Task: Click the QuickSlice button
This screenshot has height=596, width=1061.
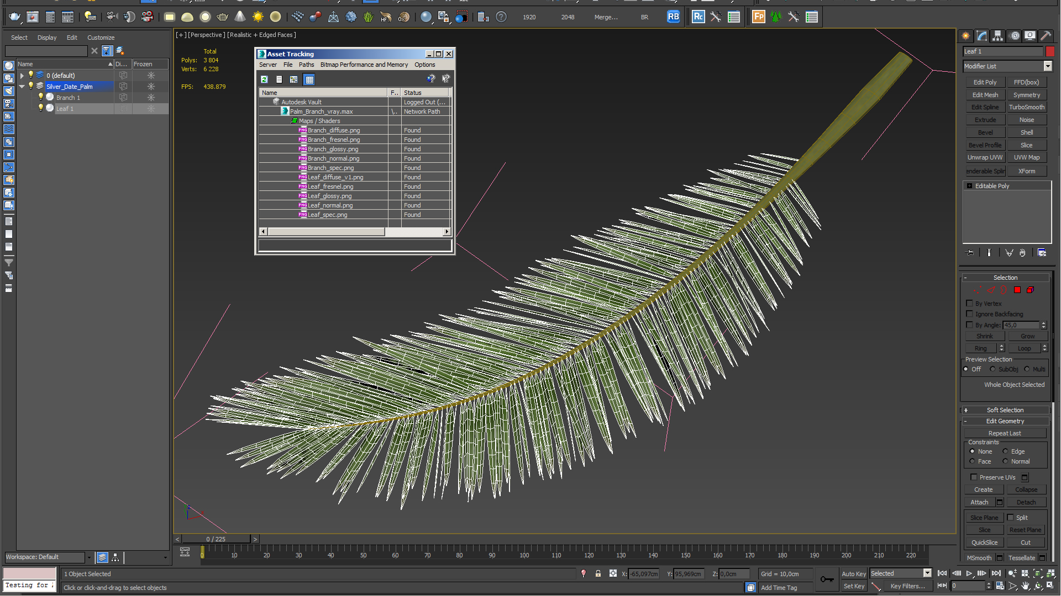Action: (985, 542)
